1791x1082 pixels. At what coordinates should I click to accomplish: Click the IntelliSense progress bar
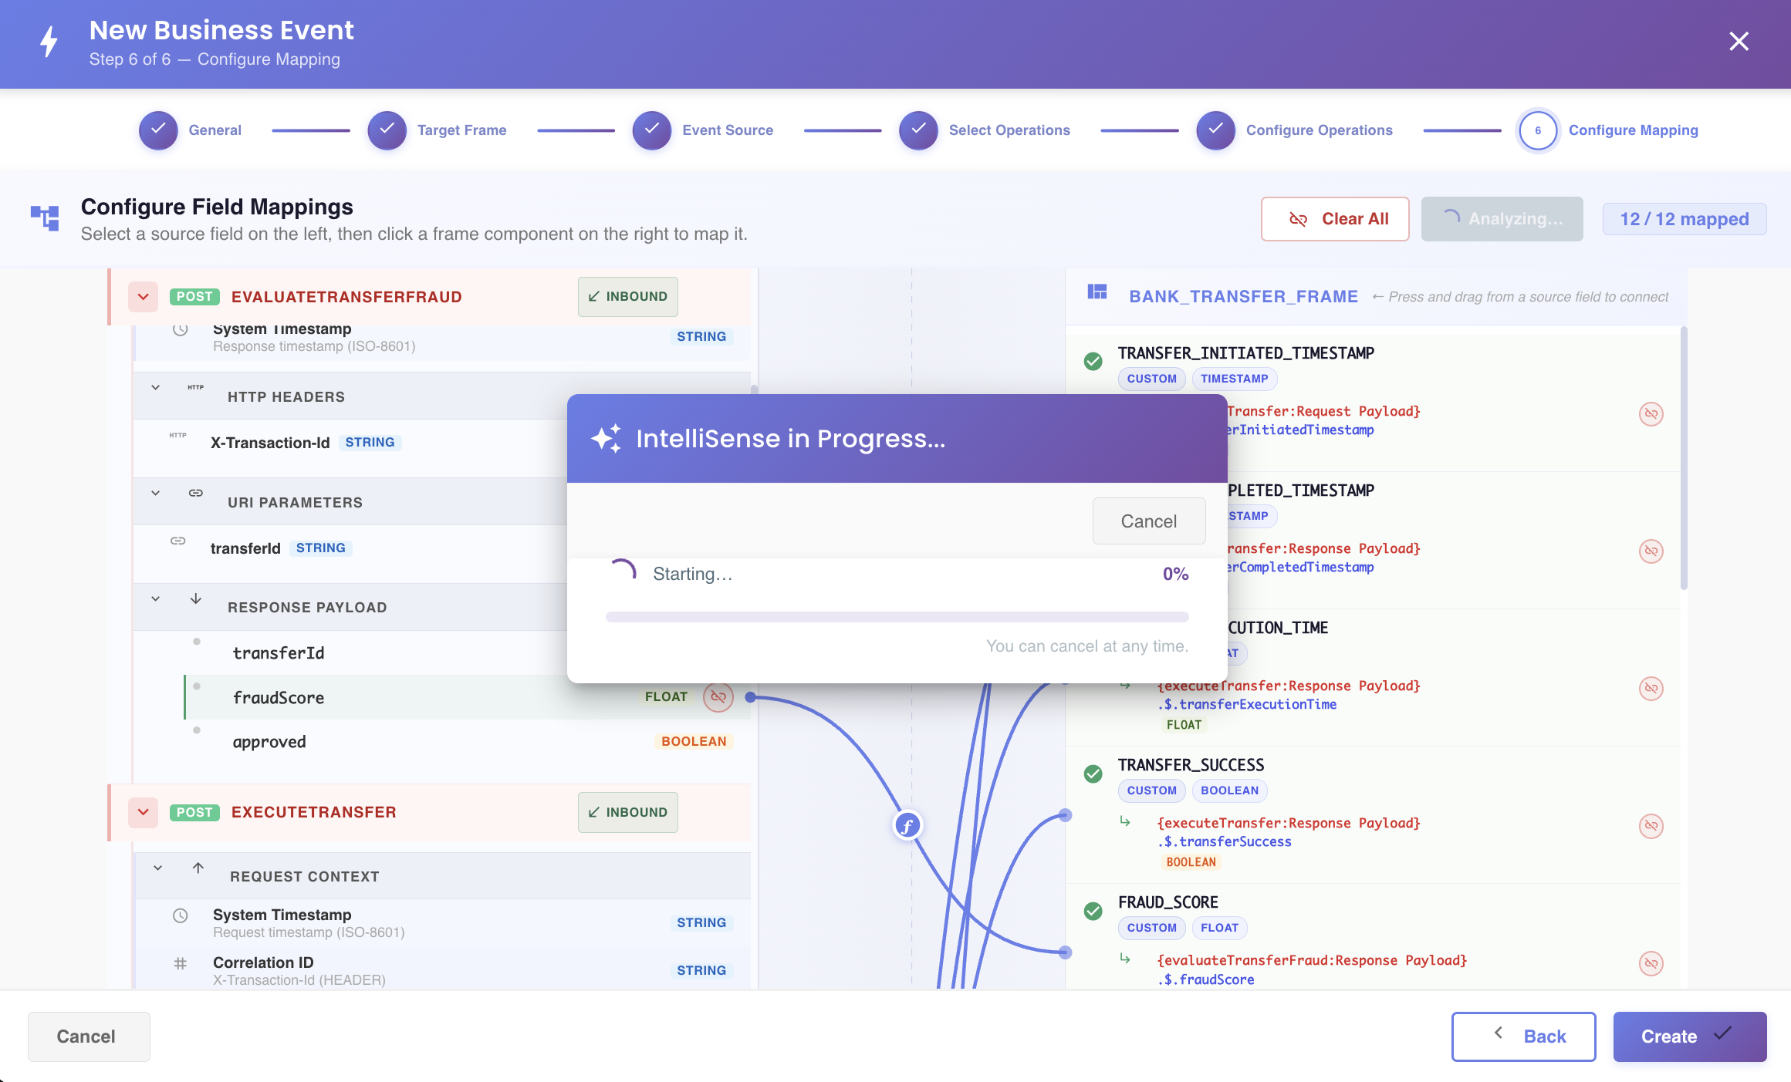click(x=897, y=617)
